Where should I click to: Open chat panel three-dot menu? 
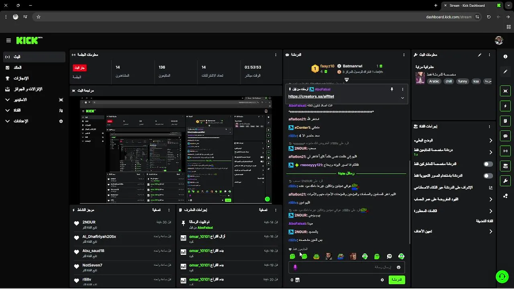pos(404,55)
